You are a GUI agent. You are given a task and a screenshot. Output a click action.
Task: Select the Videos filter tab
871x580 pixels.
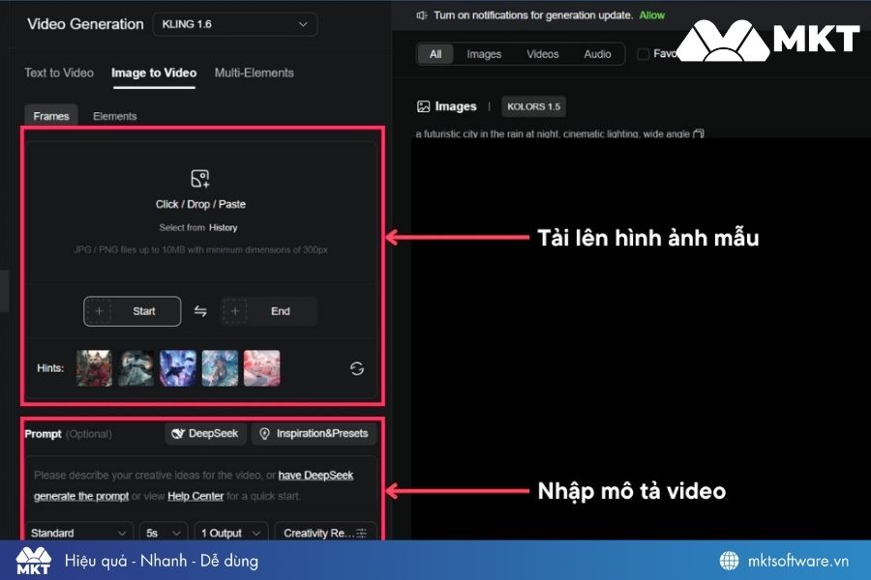pyautogui.click(x=542, y=54)
